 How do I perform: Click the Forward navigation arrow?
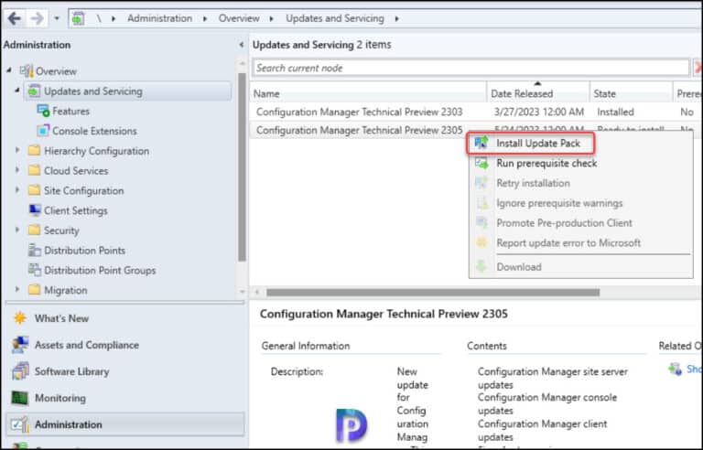click(x=38, y=18)
